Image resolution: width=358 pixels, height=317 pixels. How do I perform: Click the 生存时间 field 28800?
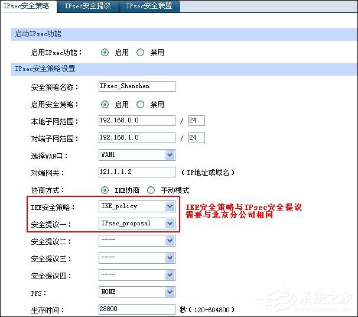(x=137, y=309)
